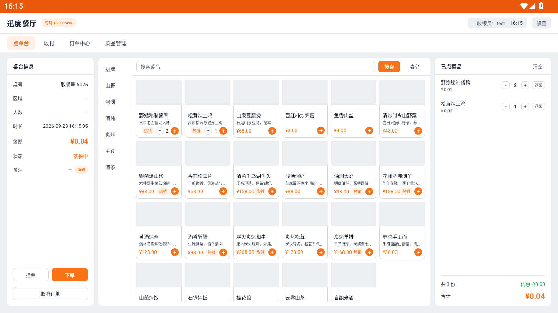558x313 pixels.
Task: Decrease 野飨秘制酱鸭 quantity on its menu card
Action: [x=159, y=131]
